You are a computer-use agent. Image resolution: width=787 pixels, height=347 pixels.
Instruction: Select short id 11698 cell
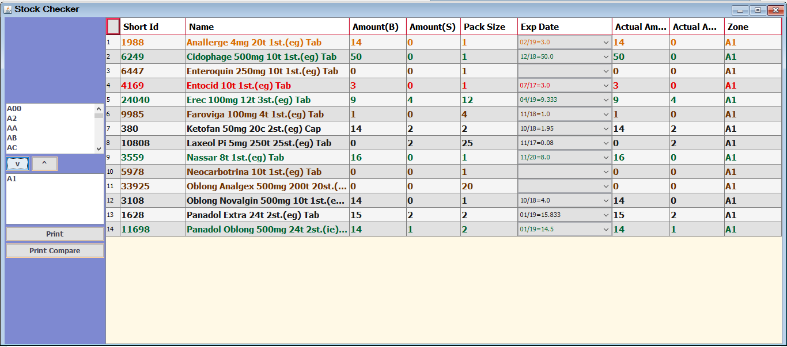[x=153, y=230]
